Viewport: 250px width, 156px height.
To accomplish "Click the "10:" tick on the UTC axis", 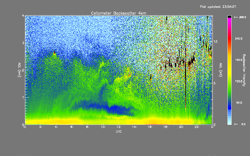I will (x=103, y=127).
